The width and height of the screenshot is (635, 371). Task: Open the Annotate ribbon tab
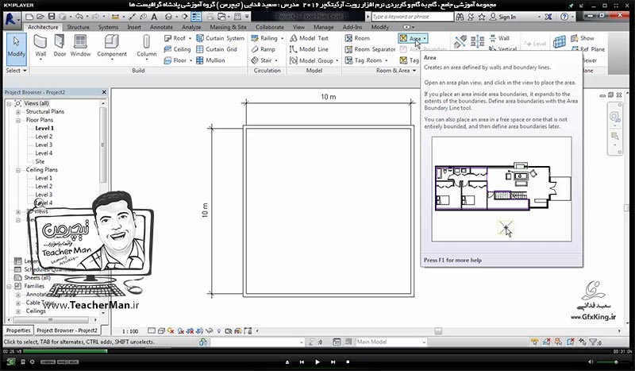coord(161,27)
